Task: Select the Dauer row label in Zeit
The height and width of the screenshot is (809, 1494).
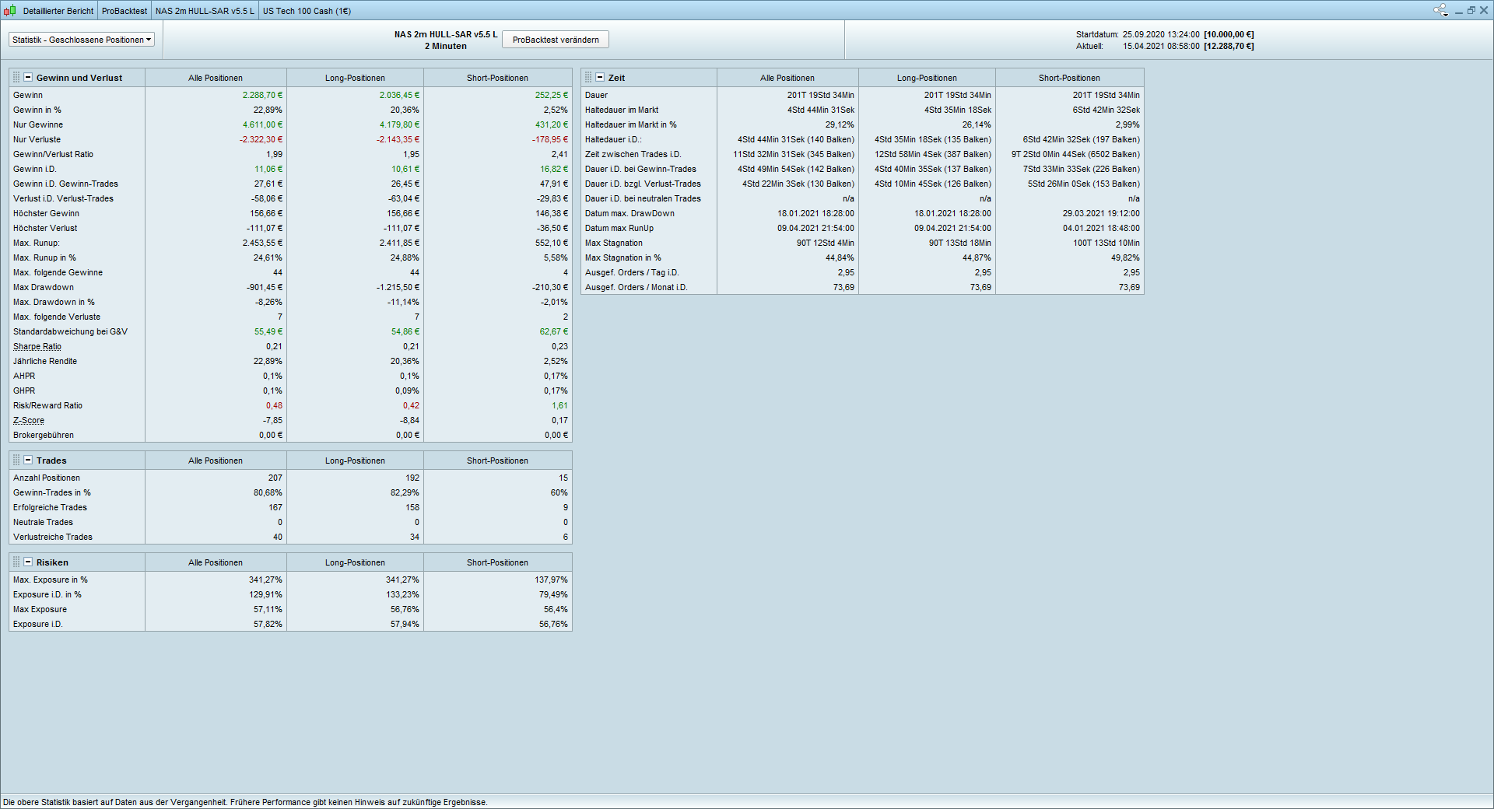Action: 596,96
